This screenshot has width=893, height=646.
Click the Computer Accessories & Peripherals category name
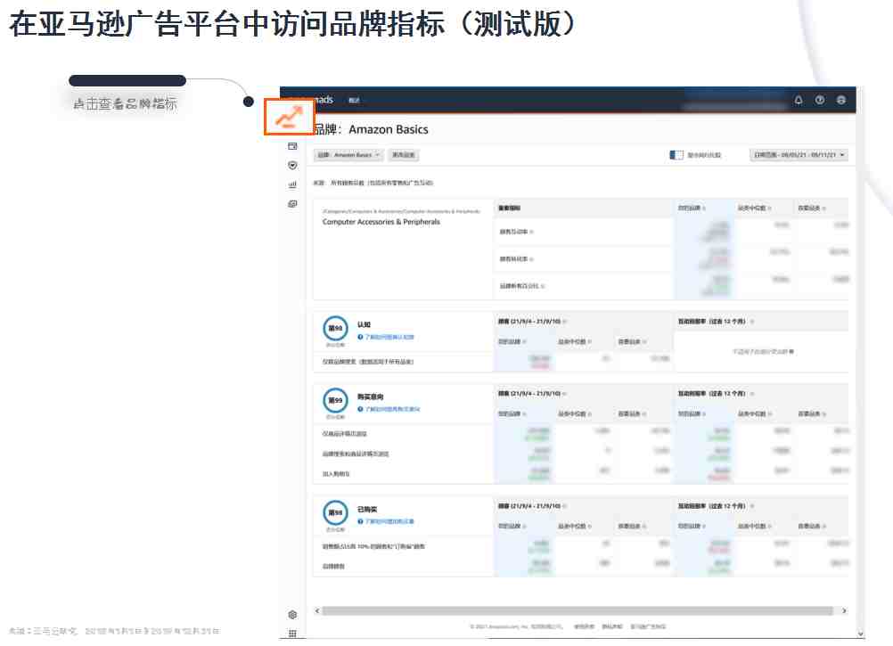pos(381,222)
